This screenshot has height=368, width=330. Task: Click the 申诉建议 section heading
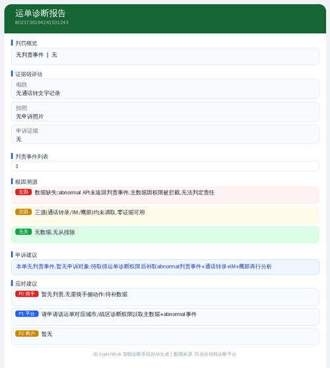click(26, 255)
